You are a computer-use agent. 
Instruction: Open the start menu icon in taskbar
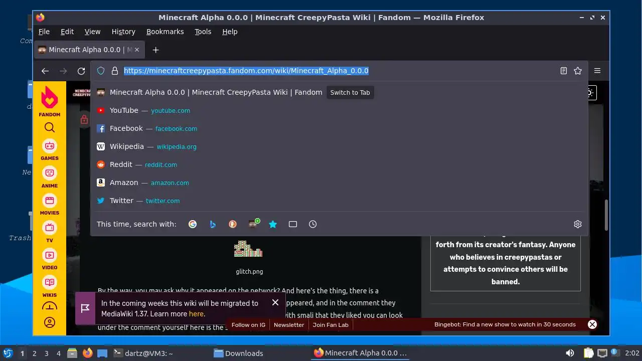(x=8, y=353)
